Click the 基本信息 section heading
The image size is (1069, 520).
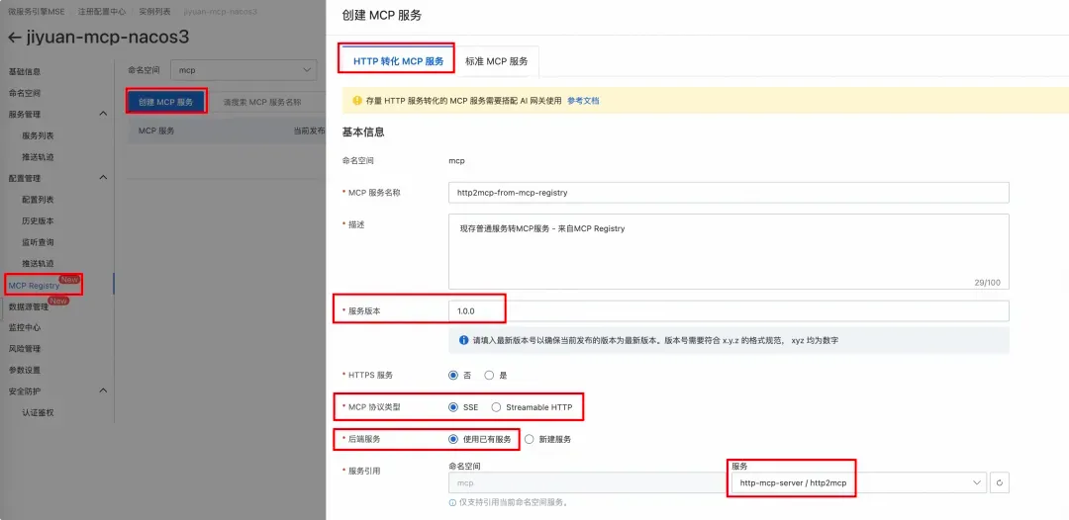point(362,132)
